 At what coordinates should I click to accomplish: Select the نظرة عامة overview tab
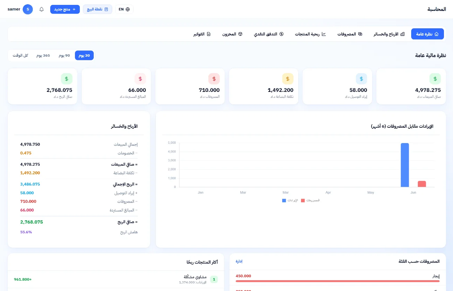(x=428, y=34)
